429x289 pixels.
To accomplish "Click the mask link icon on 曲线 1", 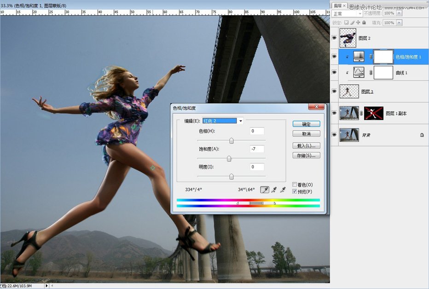I will (371, 73).
